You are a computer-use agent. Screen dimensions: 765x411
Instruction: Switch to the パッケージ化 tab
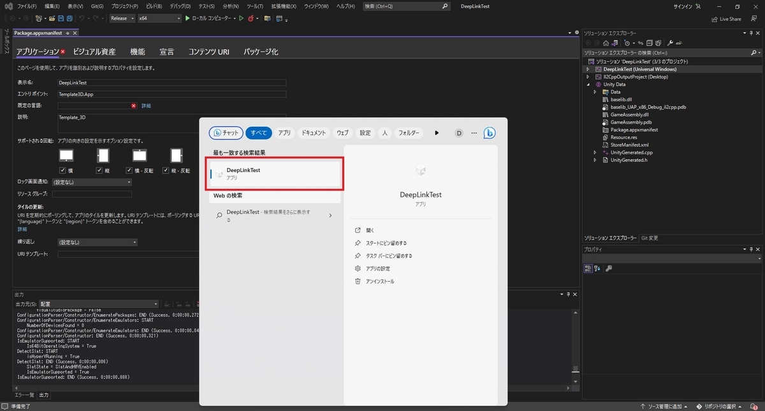[261, 52]
